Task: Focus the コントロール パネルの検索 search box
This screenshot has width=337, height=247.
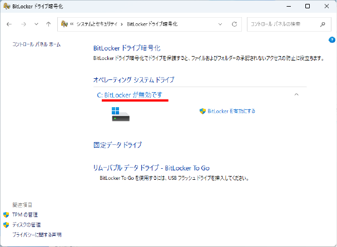Action: [289, 24]
